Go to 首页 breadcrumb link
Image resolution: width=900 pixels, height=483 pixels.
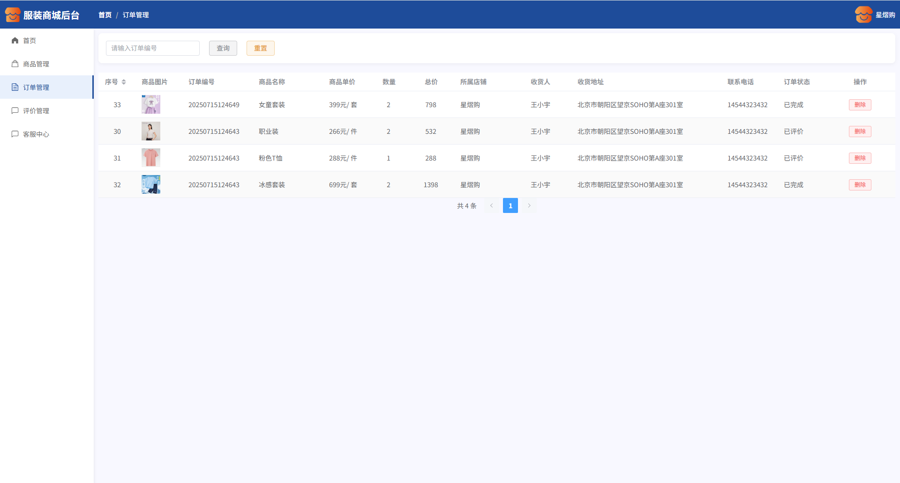[105, 15]
